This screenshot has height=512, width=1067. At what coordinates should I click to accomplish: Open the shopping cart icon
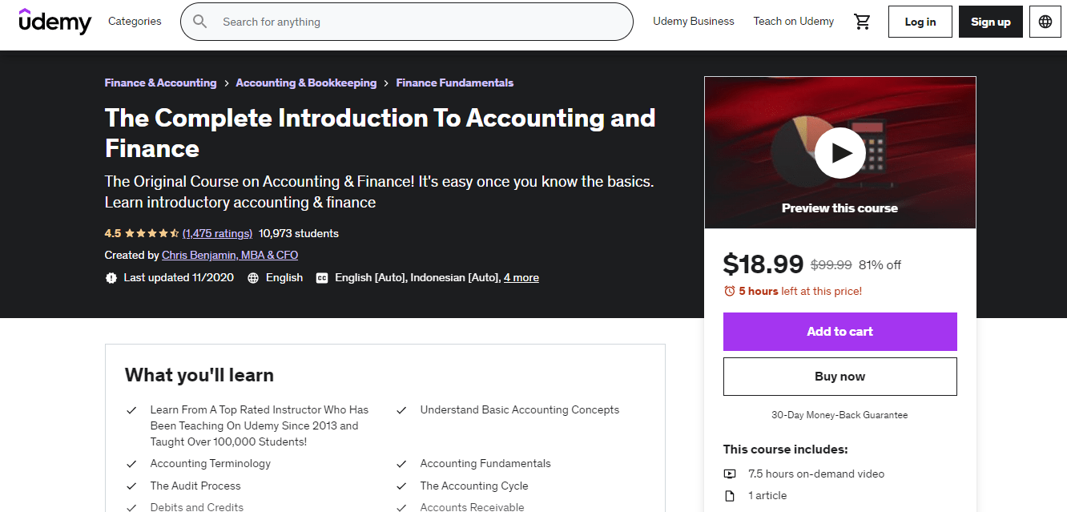tap(863, 22)
